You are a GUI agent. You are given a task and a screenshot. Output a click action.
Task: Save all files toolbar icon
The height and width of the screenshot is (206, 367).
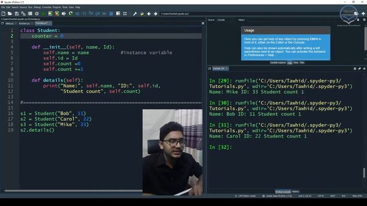pyautogui.click(x=23, y=14)
